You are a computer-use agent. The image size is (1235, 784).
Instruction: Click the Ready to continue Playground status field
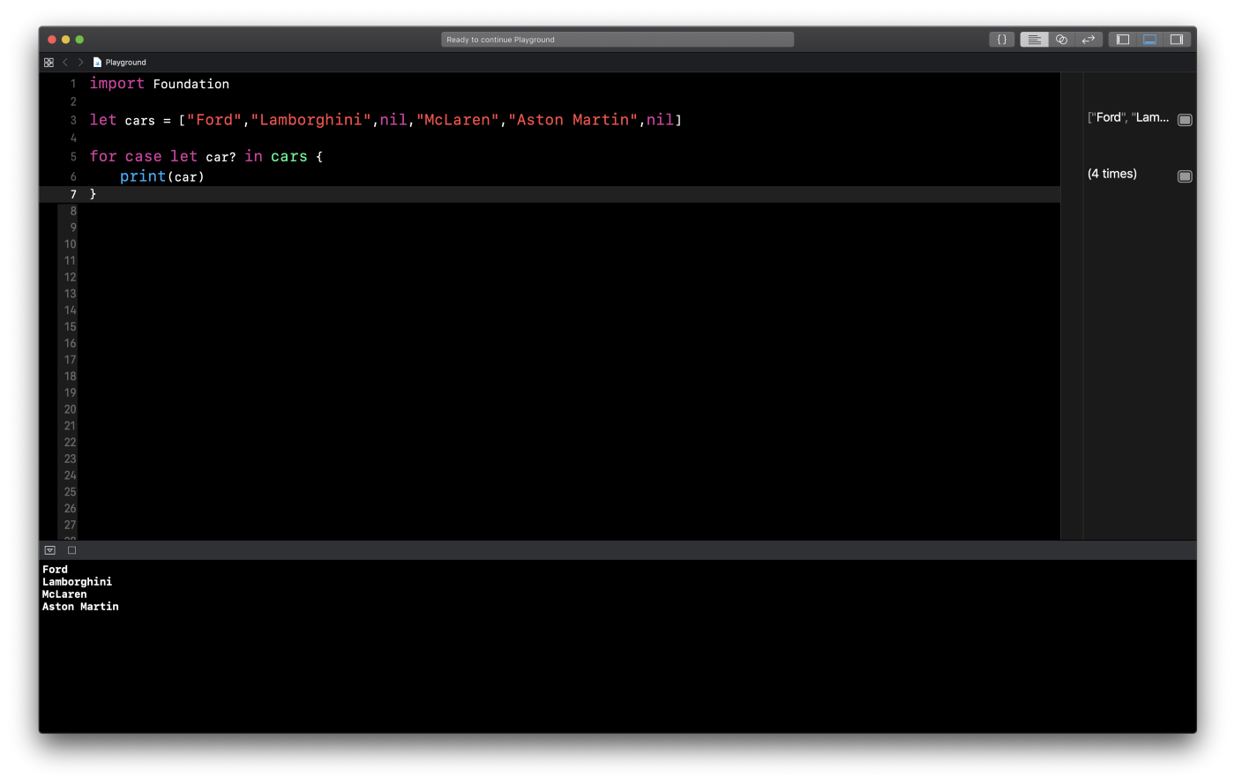click(x=617, y=40)
